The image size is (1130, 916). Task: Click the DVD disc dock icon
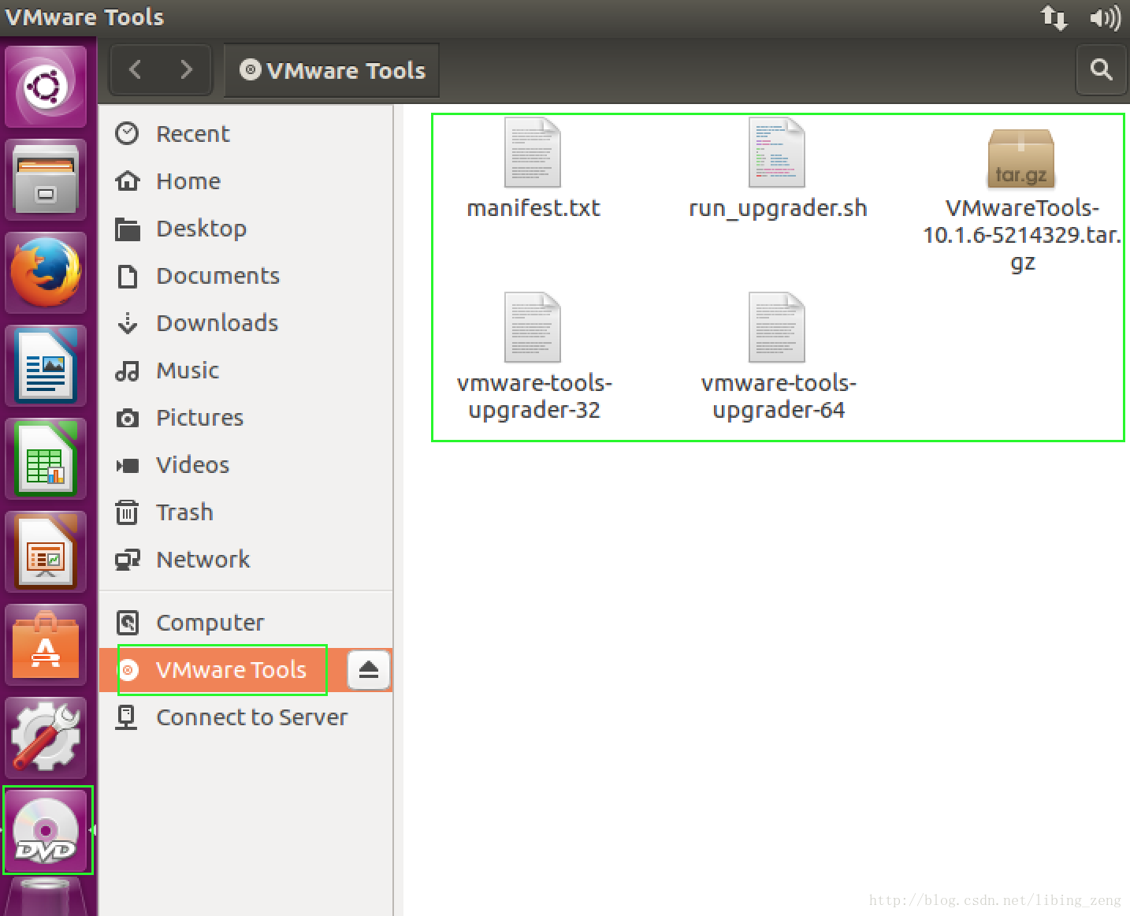click(x=47, y=830)
